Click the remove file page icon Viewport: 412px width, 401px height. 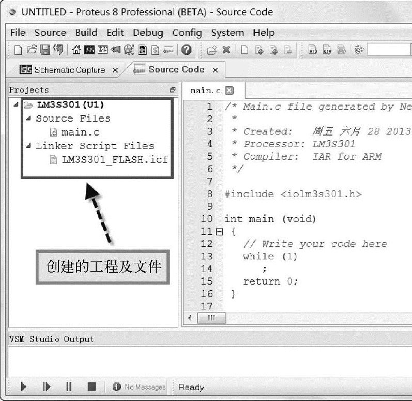click(x=288, y=50)
